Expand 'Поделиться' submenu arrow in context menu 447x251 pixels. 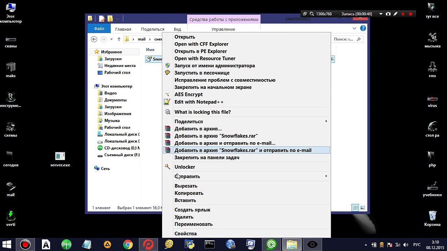tap(326, 121)
